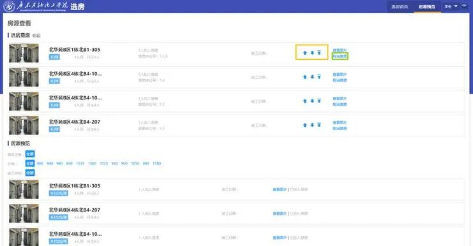473x246 pixels.
Task: Click the 选房 title in the header
Action: click(x=77, y=6)
